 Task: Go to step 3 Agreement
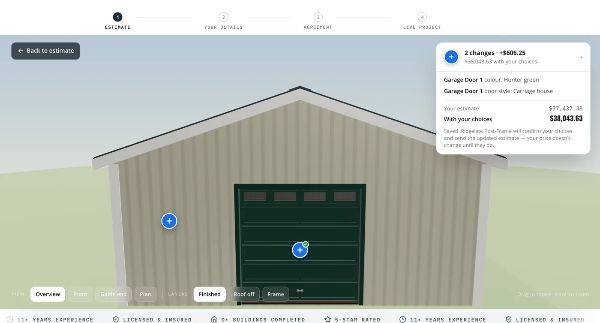pyautogui.click(x=318, y=21)
